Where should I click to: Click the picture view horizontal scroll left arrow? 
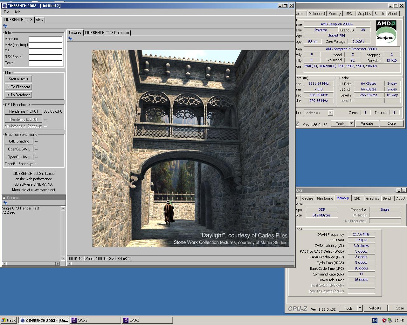click(x=70, y=263)
